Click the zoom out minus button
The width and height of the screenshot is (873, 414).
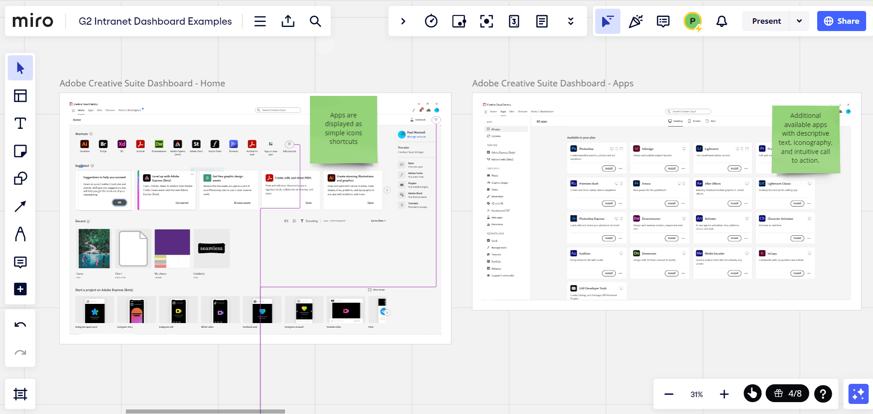coord(669,394)
